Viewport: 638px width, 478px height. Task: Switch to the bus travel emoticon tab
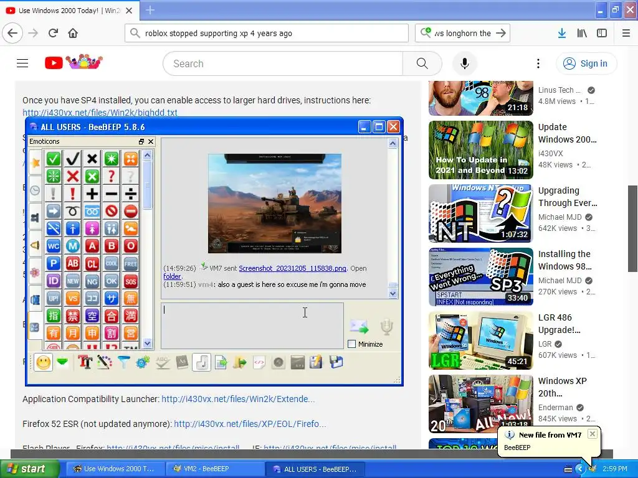(x=36, y=299)
